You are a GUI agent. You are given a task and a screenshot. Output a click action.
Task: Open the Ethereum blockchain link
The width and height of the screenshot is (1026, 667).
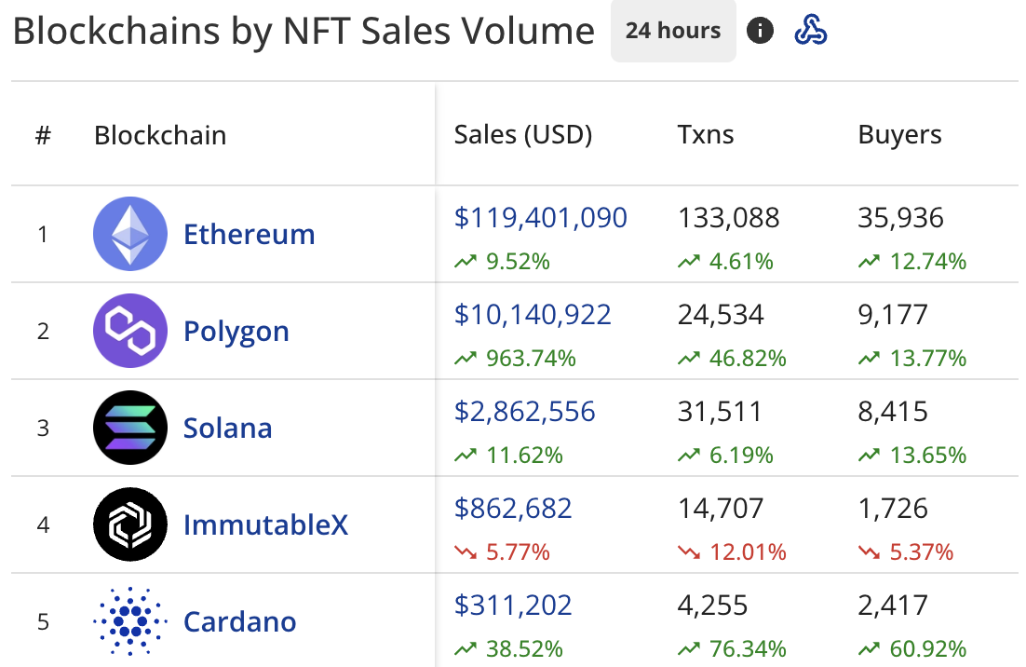pos(250,235)
